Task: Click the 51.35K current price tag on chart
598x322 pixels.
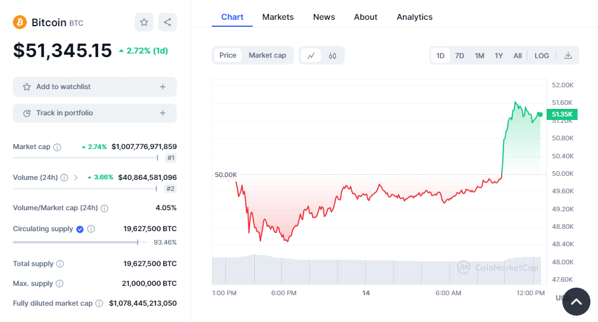Action: tap(562, 114)
